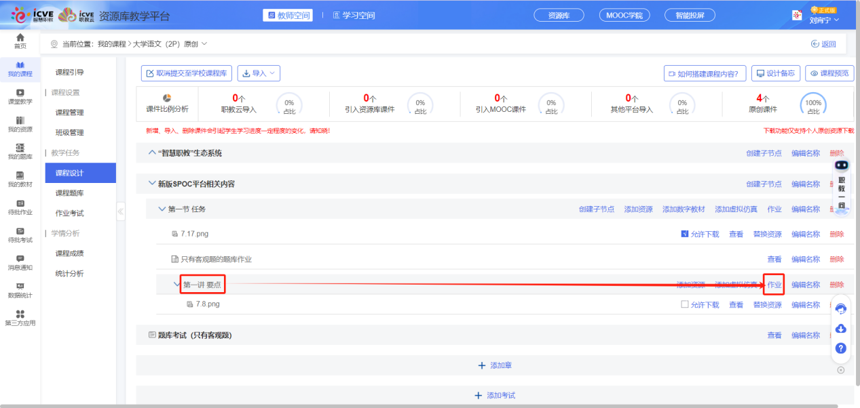Image resolution: width=860 pixels, height=408 pixels.
Task: Open 消息通知 message icon
Action: (20, 262)
